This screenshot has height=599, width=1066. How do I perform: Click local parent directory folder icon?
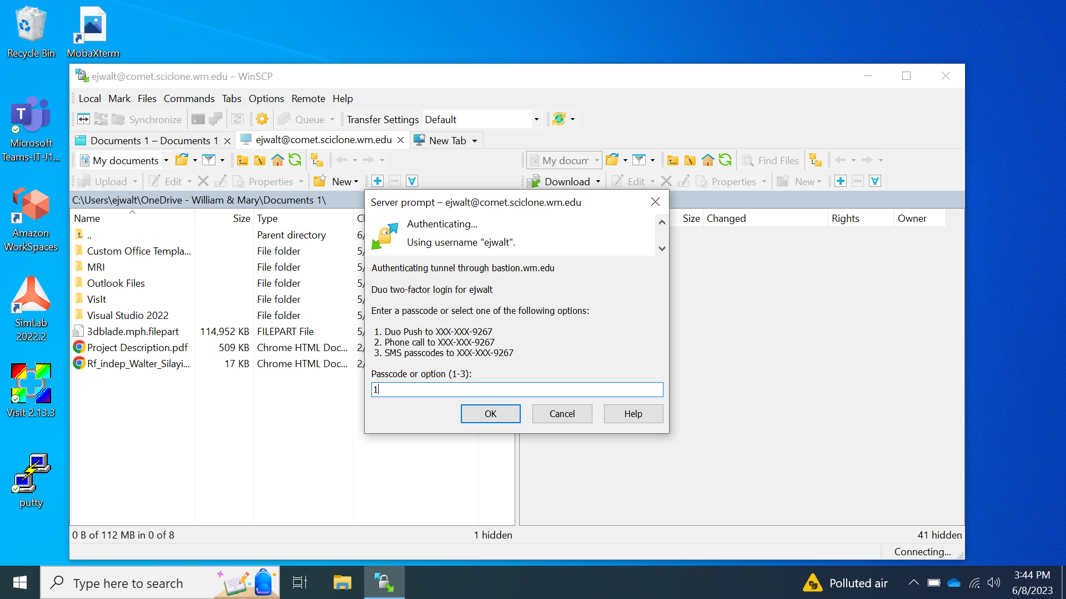tap(243, 160)
